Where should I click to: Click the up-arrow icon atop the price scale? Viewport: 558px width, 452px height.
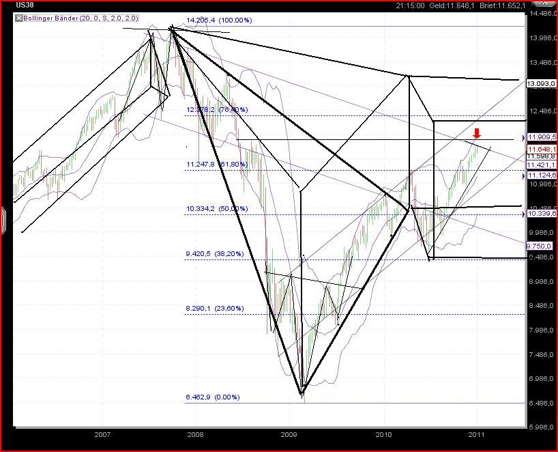point(544,3)
